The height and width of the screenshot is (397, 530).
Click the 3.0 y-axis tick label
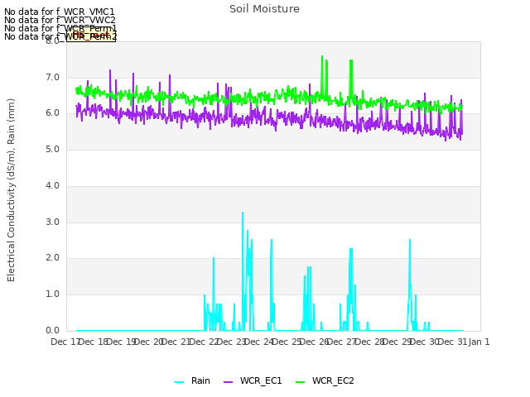[x=52, y=222]
